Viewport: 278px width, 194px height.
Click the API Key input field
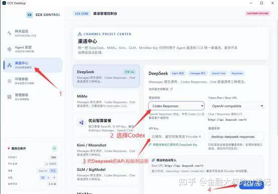pos(176,137)
